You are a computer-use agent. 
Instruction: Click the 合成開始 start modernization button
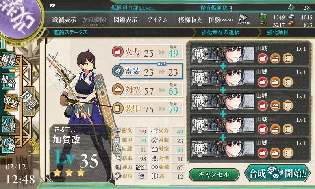[278, 173]
